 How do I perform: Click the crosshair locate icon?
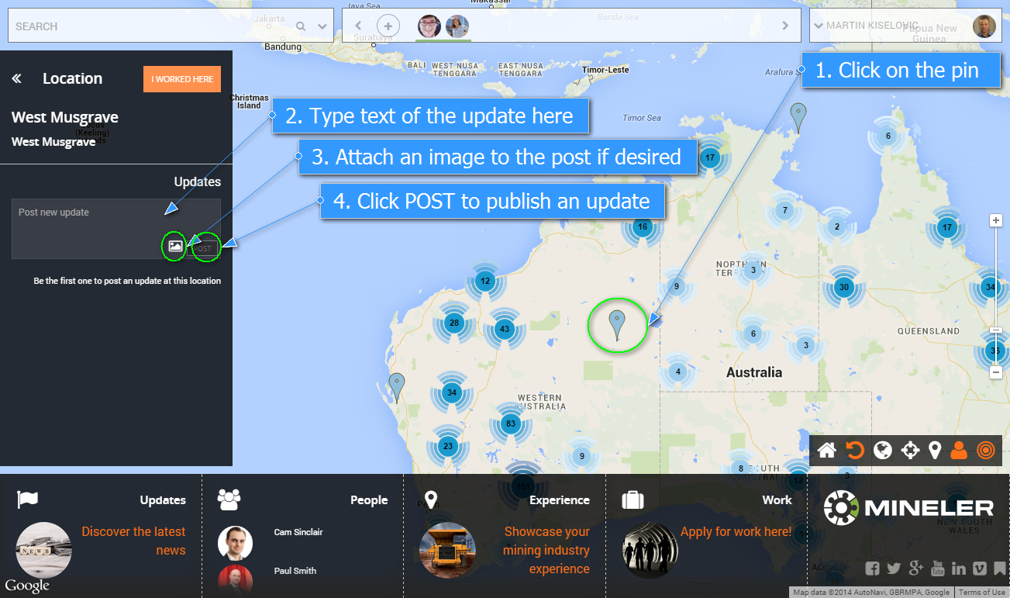pos(910,450)
